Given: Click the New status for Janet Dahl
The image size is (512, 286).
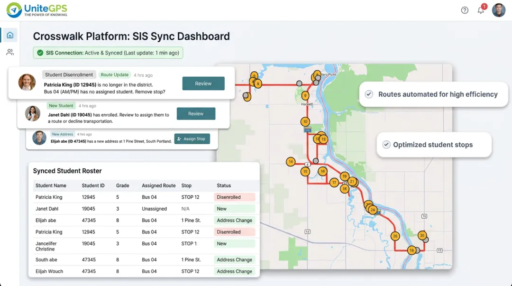Looking at the screenshot, I should 235,209.
